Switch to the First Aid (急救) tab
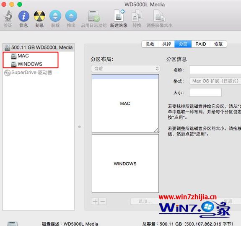Image resolution: width=241 pixels, height=226 pixels. [x=150, y=44]
